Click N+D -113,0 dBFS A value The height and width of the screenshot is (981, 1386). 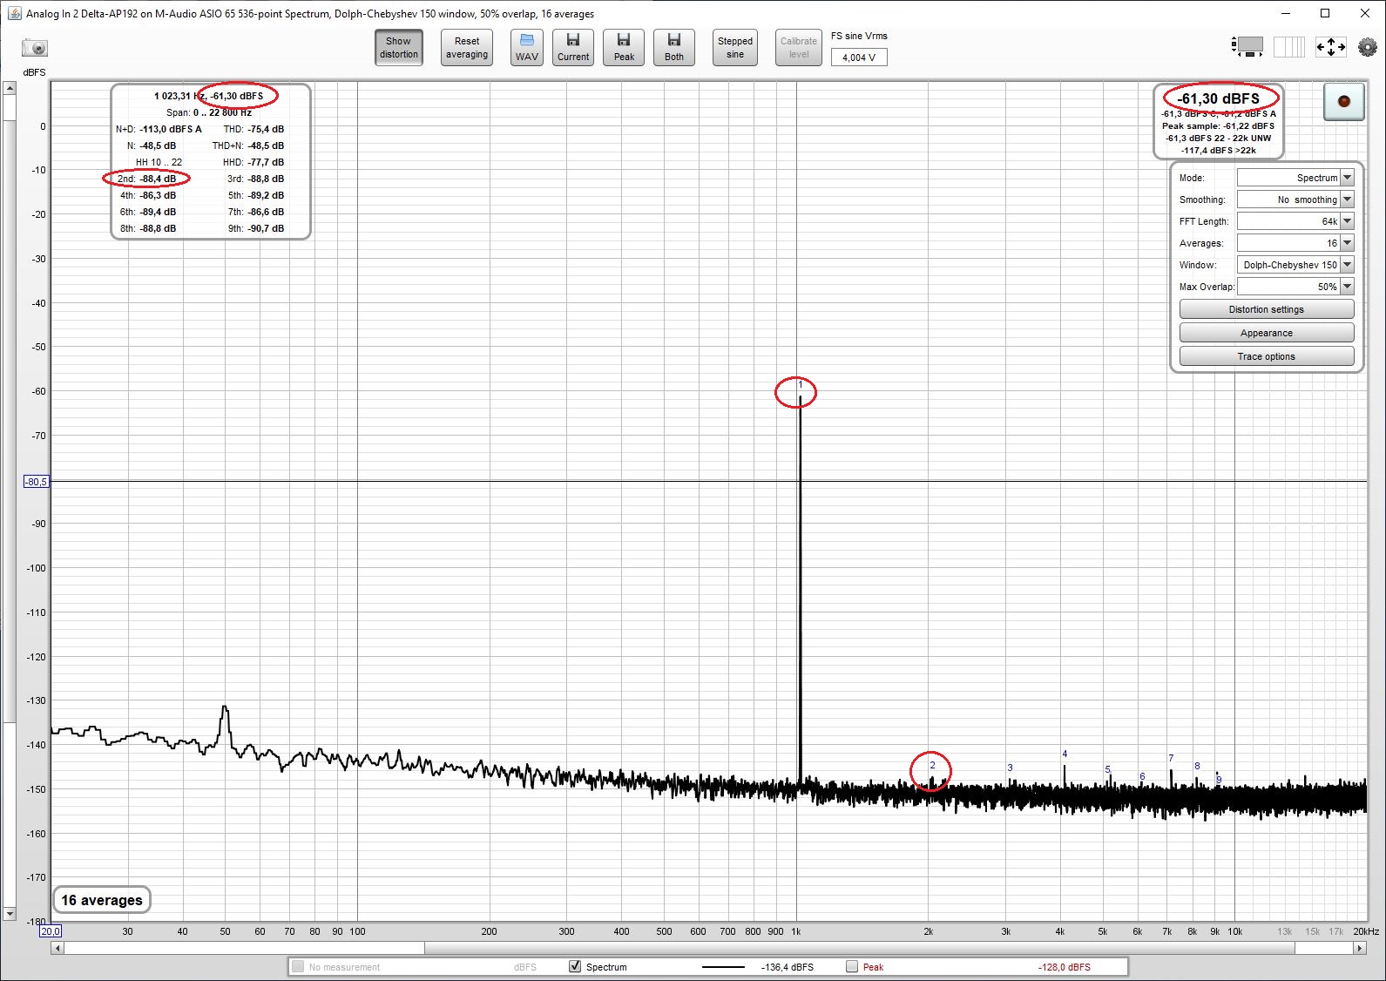[171, 129]
